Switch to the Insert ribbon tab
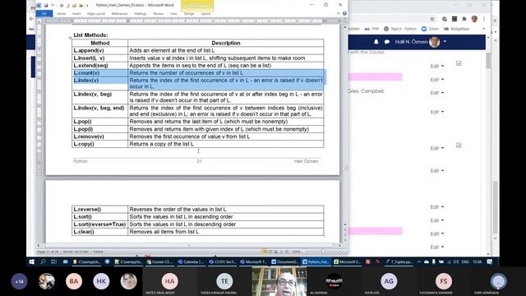The image size is (526, 296). point(76,14)
